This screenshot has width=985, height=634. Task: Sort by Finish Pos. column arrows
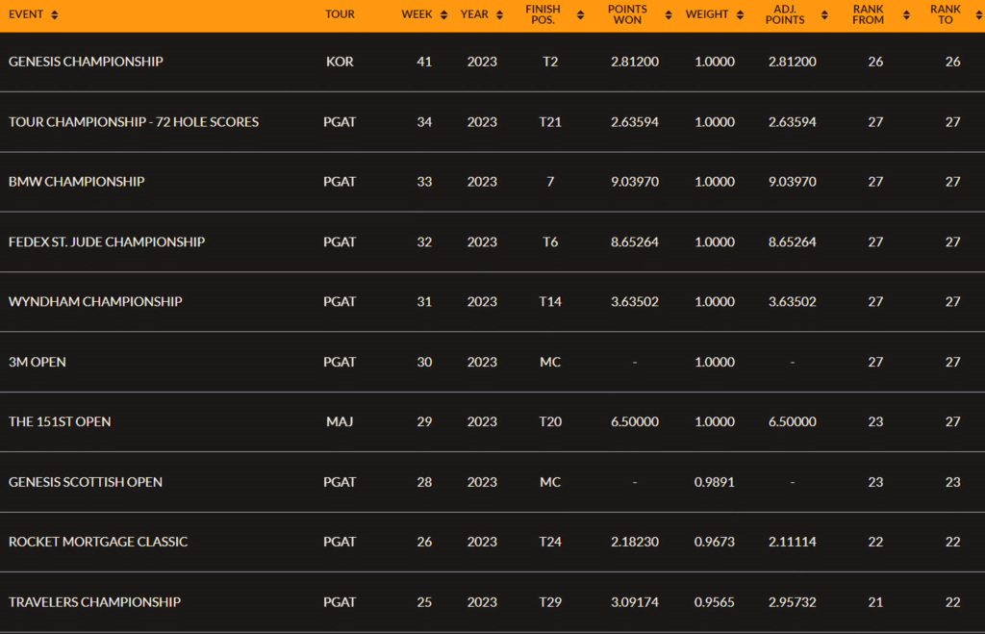580,14
